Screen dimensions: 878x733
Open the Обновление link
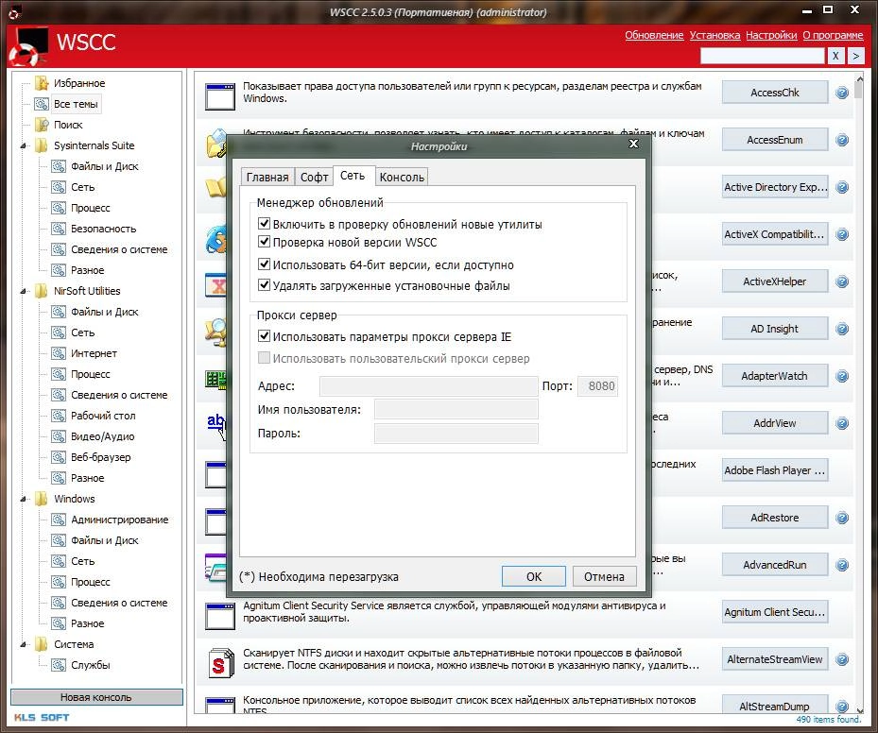[x=654, y=35]
